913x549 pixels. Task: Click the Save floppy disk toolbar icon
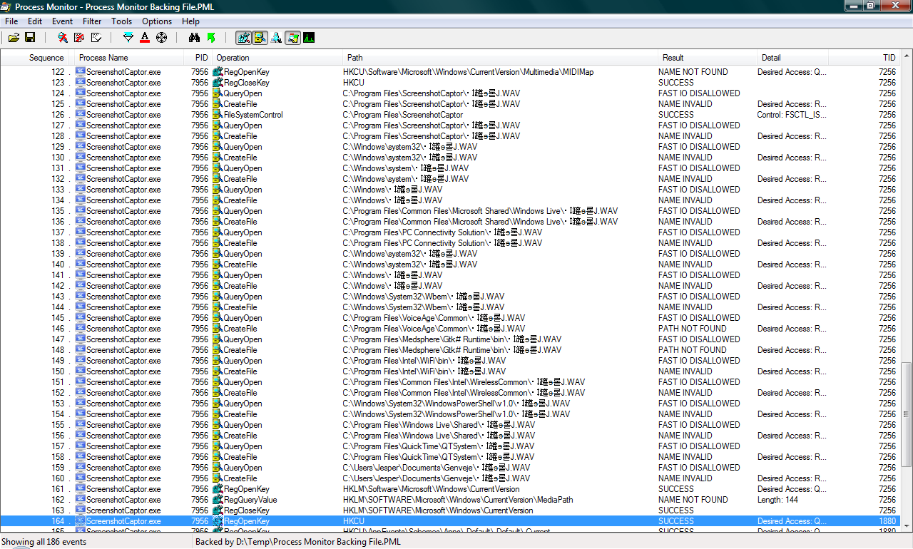[x=31, y=38]
